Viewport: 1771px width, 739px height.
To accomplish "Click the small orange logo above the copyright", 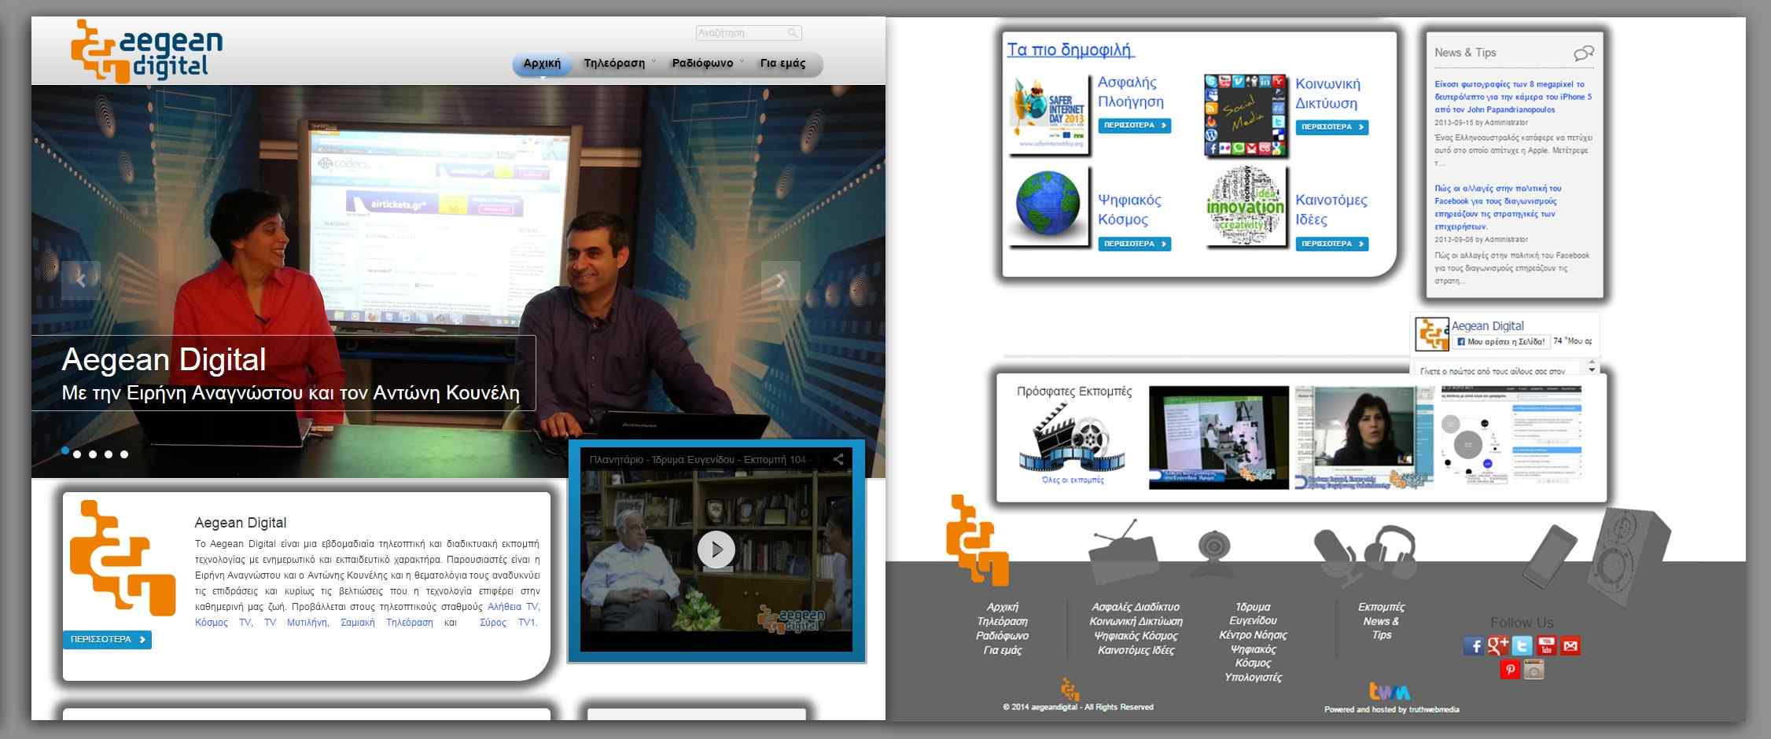I will pyautogui.click(x=1070, y=689).
